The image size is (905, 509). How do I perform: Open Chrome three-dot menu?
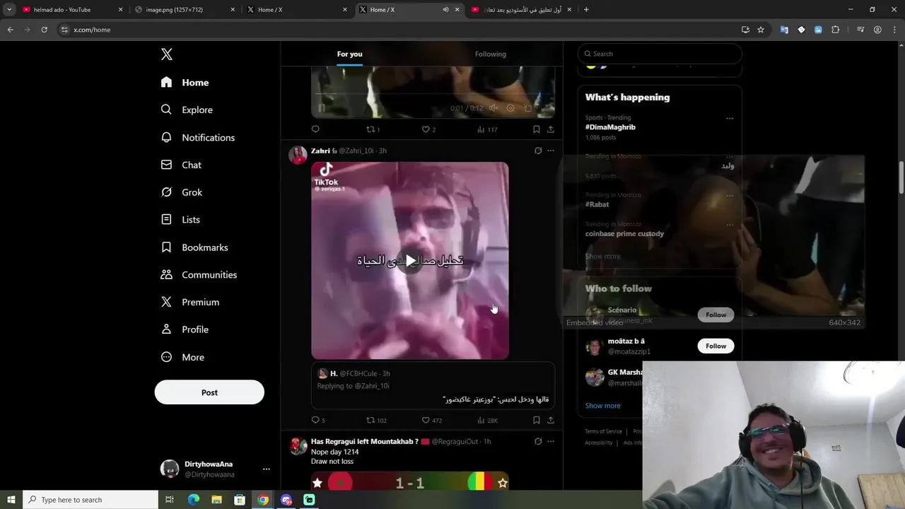click(x=894, y=30)
